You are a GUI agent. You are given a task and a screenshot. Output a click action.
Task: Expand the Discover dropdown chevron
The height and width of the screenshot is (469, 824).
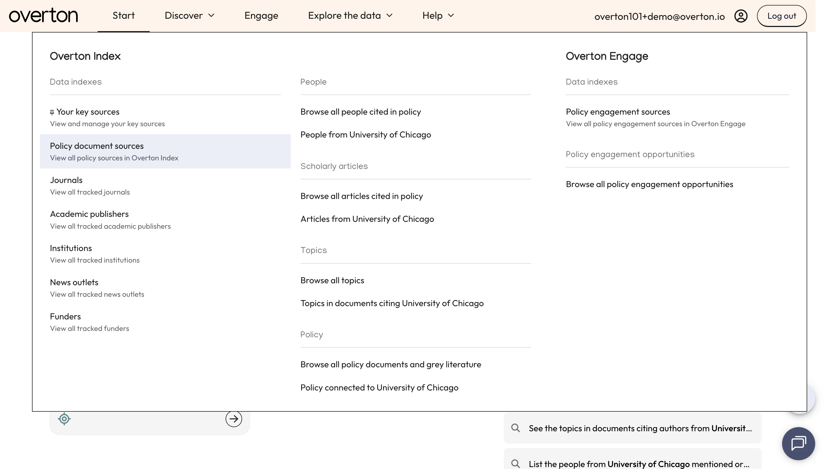coord(212,15)
